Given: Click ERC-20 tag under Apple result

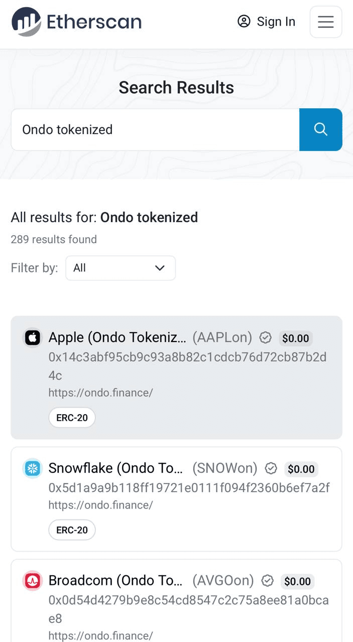Looking at the screenshot, I should (72, 418).
